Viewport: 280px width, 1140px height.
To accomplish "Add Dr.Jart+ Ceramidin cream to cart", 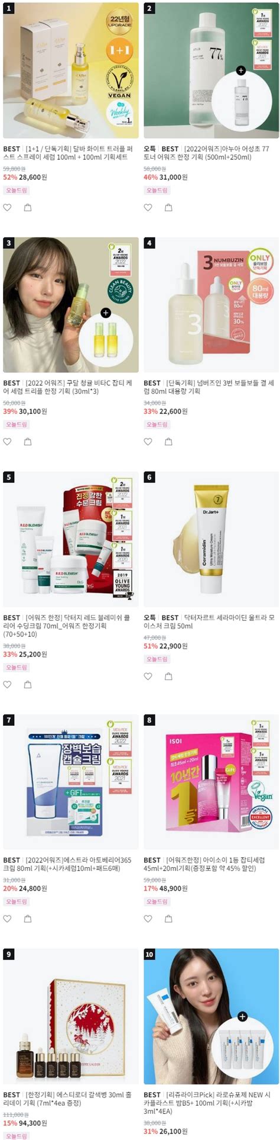I will (168, 677).
